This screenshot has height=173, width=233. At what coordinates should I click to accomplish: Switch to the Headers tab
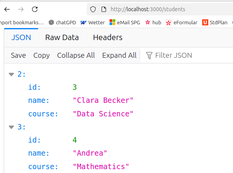pos(108,37)
